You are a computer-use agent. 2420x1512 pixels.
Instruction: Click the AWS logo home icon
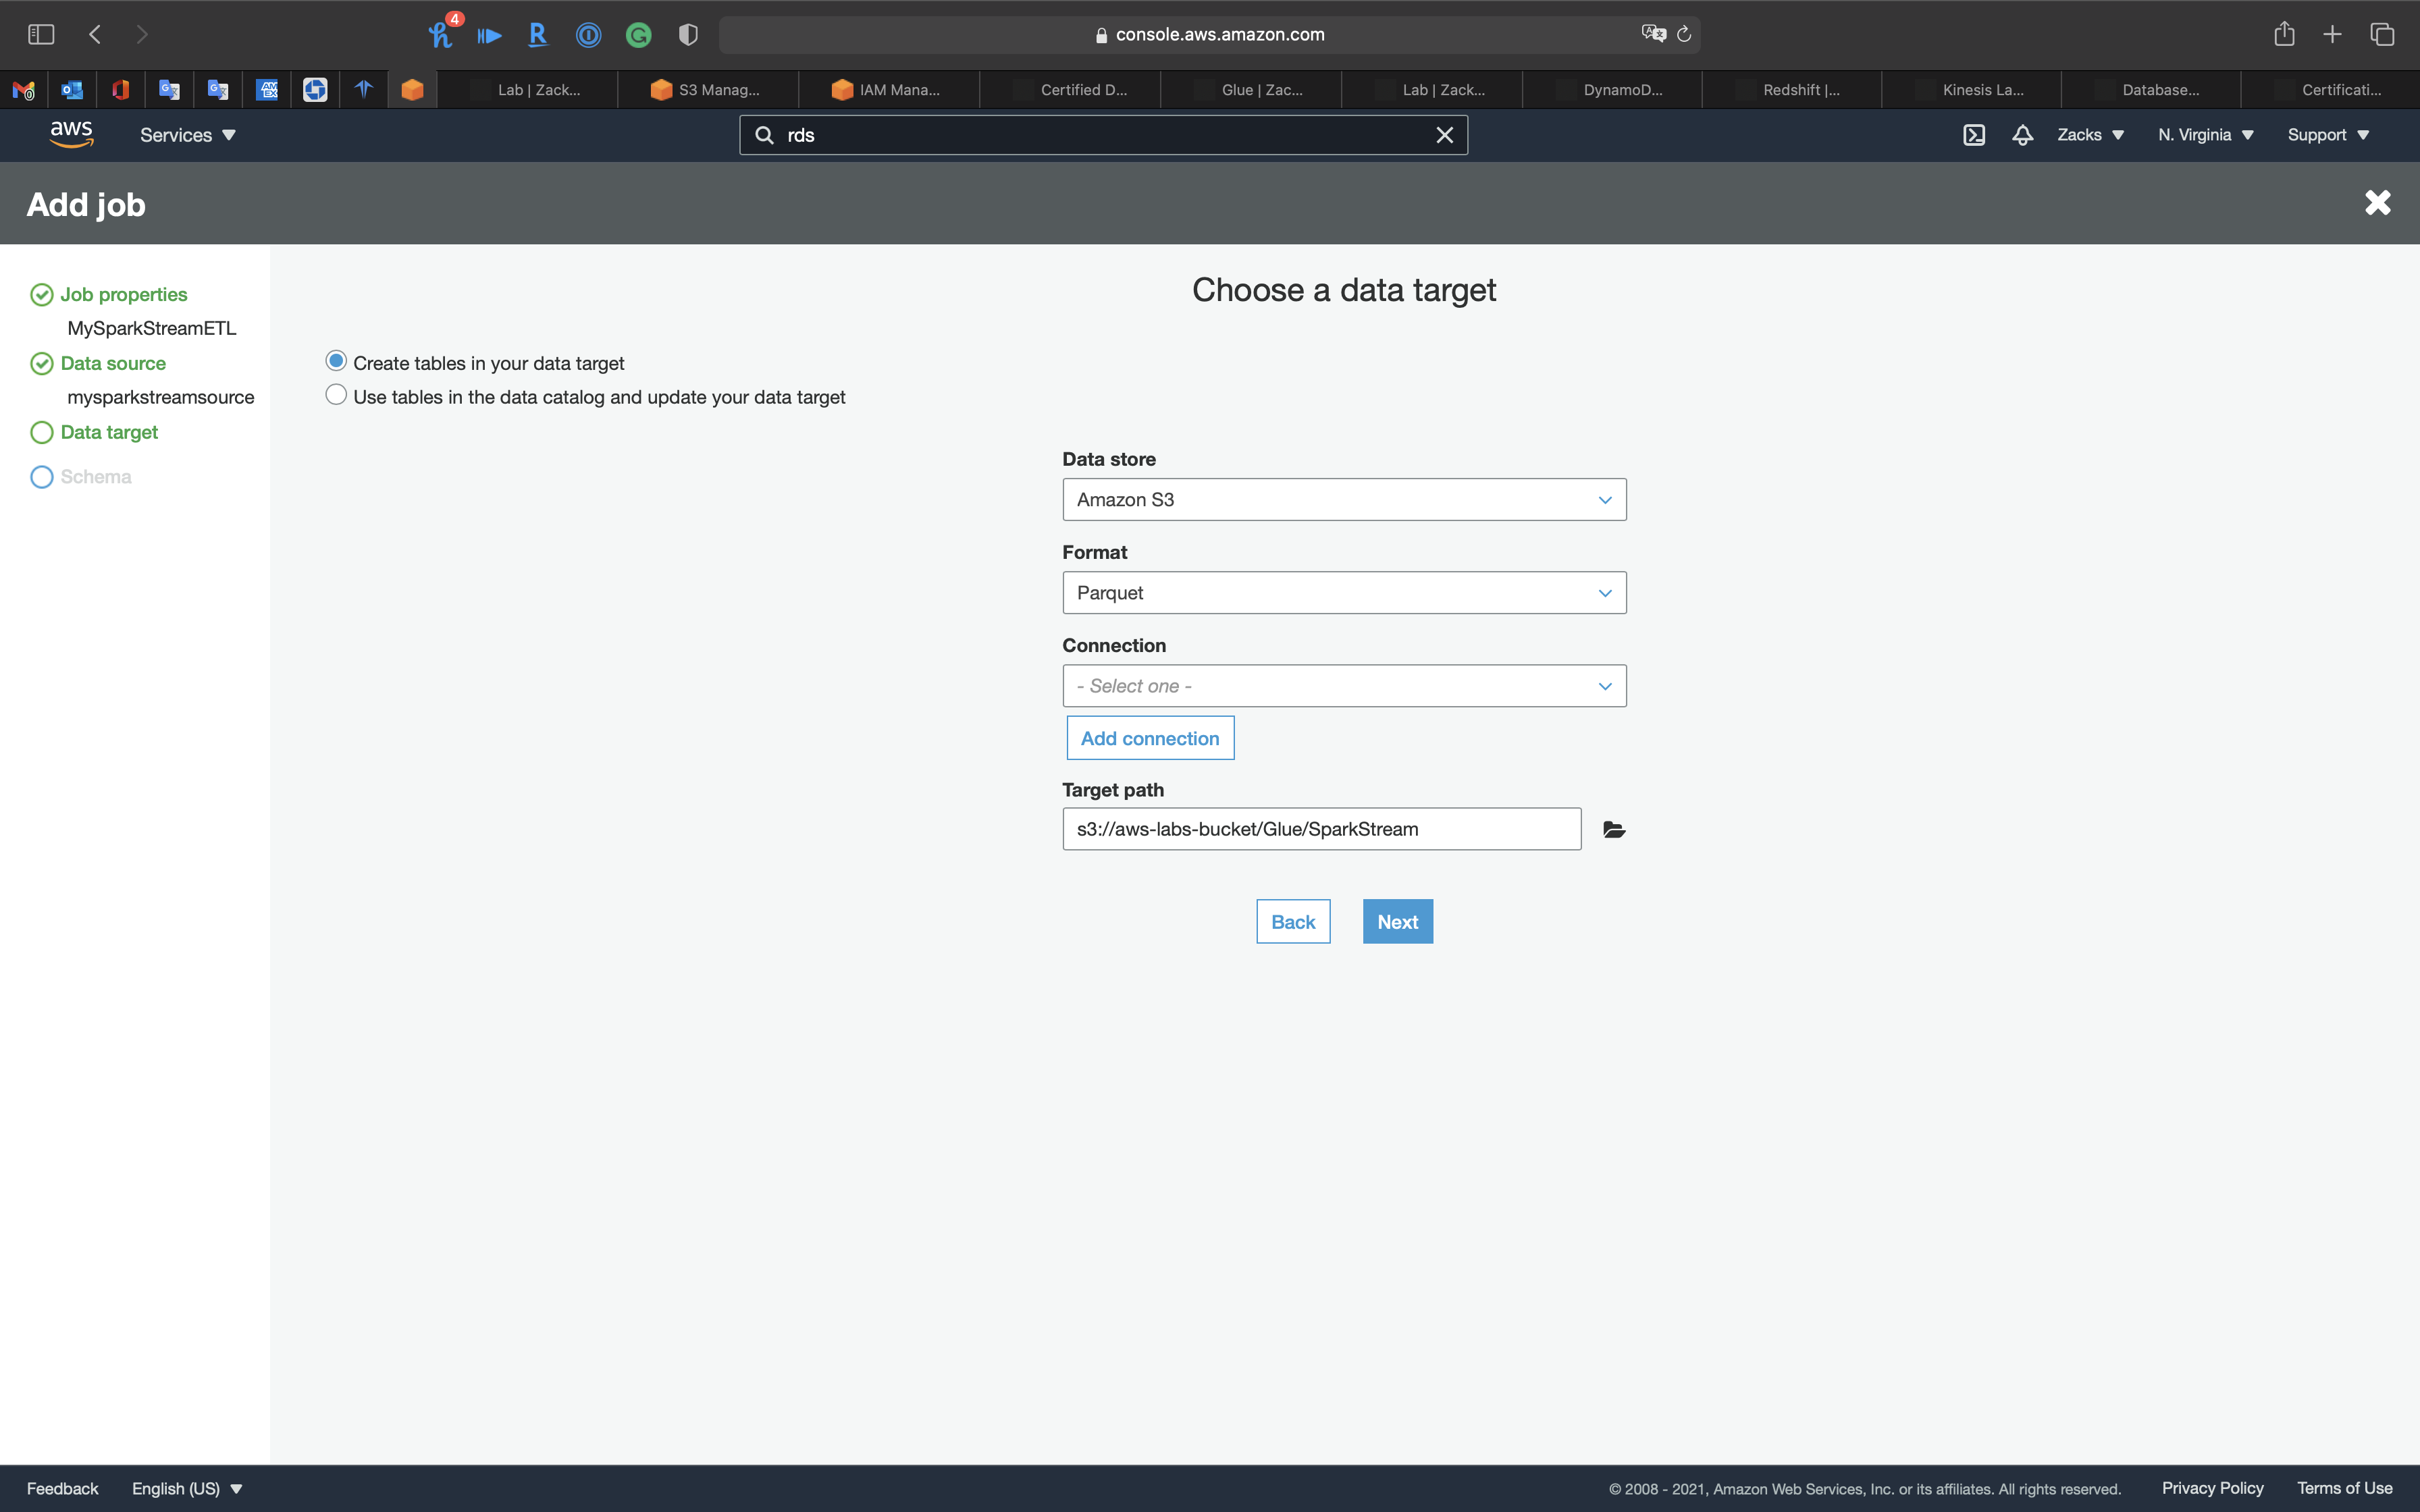[x=71, y=134]
